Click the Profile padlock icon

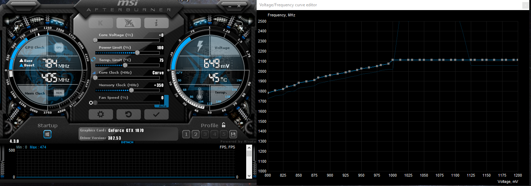(224, 125)
